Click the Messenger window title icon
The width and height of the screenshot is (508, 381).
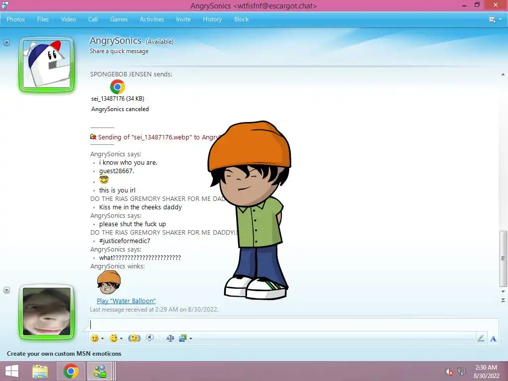click(5, 5)
